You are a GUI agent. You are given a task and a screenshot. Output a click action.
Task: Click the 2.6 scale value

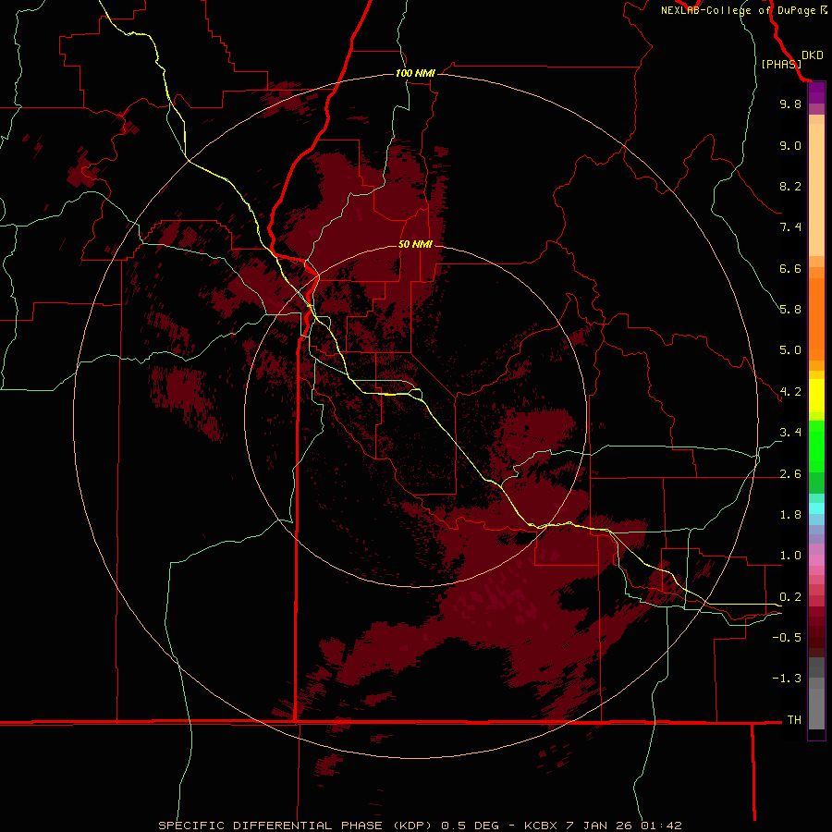pos(790,474)
